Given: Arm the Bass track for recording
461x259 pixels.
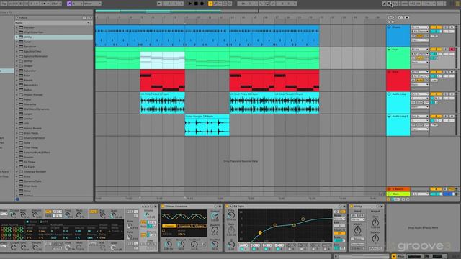Looking at the screenshot, I should pos(452,72).
